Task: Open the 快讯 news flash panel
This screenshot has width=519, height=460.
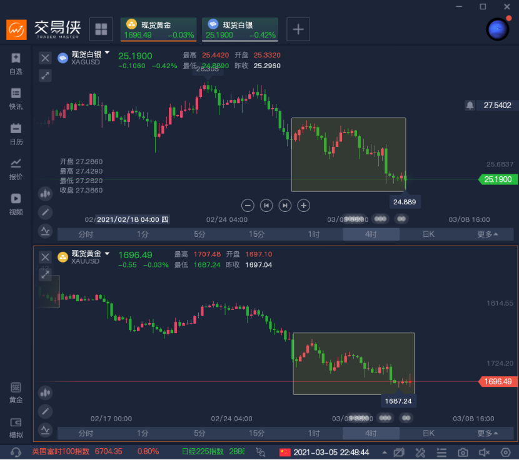Action: pos(16,99)
